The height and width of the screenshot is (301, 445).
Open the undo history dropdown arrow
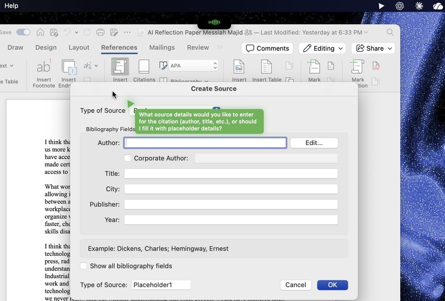76,33
